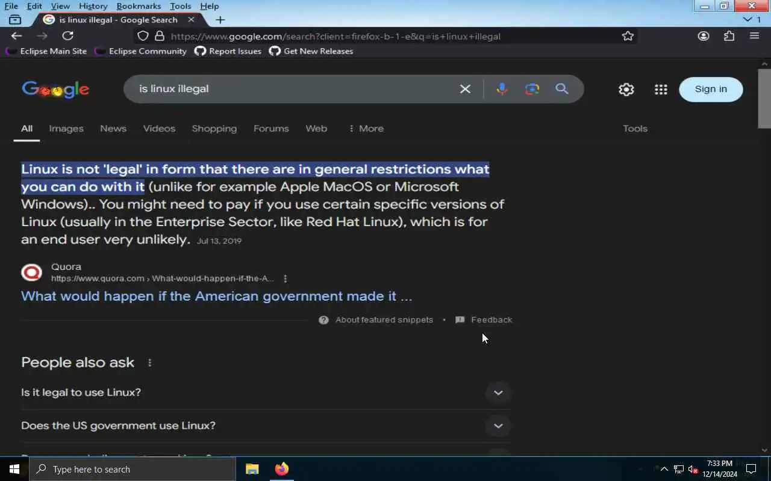Open search Tools options
This screenshot has height=481, width=771.
(x=635, y=129)
